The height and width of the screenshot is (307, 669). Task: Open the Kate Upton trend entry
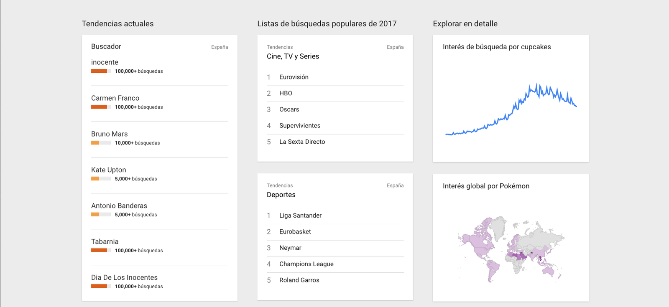[x=108, y=170]
